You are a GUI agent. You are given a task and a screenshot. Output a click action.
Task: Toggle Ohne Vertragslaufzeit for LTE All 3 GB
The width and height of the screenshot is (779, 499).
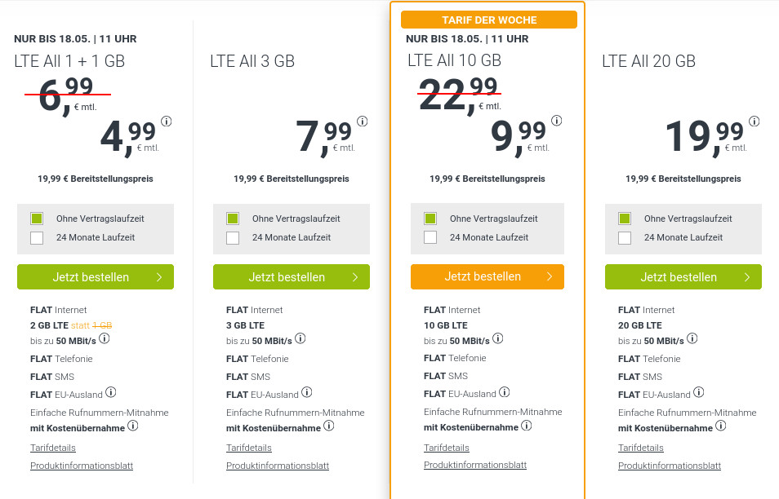(233, 219)
